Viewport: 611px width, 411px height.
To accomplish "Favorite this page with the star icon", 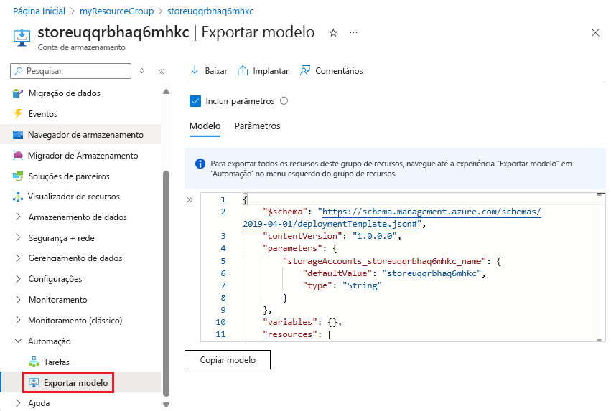I will coord(333,33).
